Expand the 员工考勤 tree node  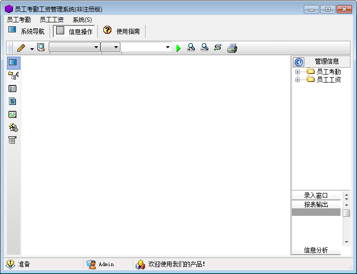point(298,72)
